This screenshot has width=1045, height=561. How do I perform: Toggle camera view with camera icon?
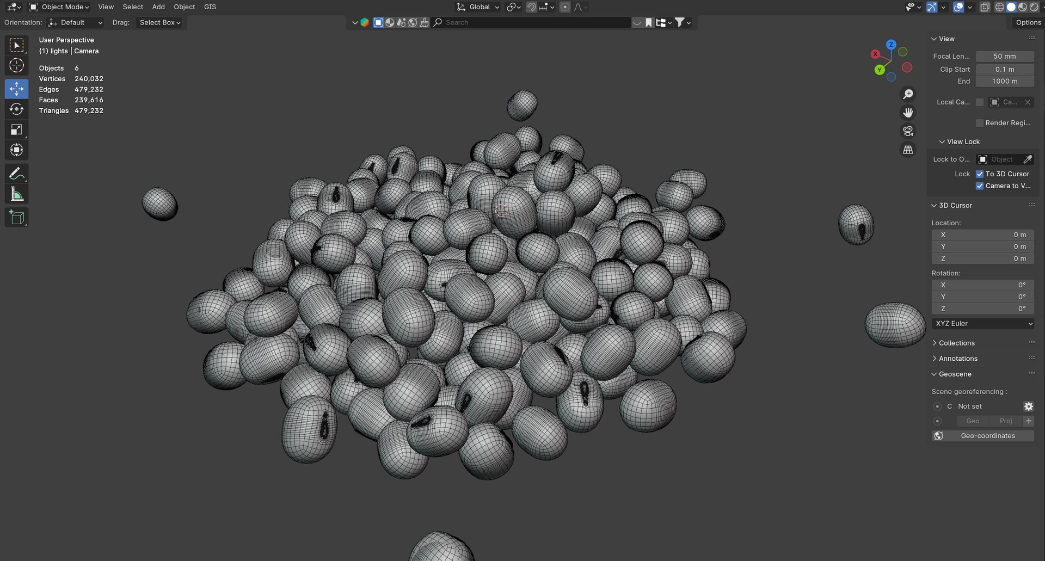point(908,131)
